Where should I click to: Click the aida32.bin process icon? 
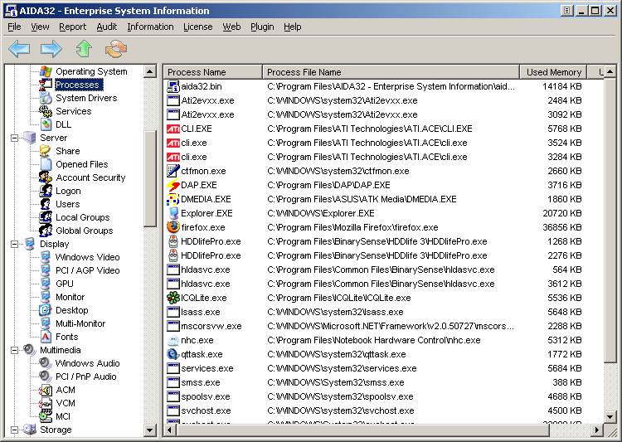pyautogui.click(x=173, y=86)
